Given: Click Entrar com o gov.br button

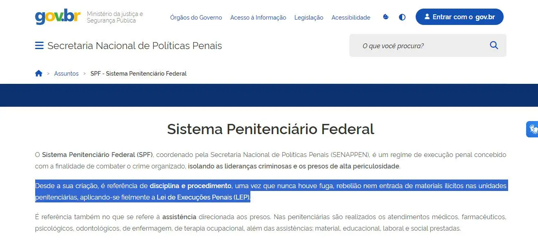Looking at the screenshot, I should [459, 17].
